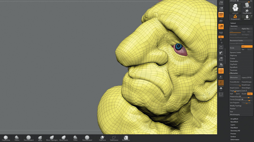The width and height of the screenshot is (254, 142).
Task: Activate the SelectLasso brush
Action: coord(114,138)
